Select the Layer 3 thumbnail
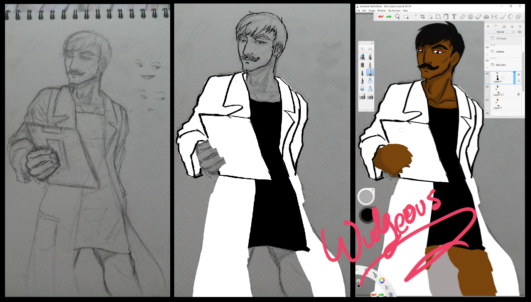The height and width of the screenshot is (302, 531). pyautogui.click(x=497, y=102)
